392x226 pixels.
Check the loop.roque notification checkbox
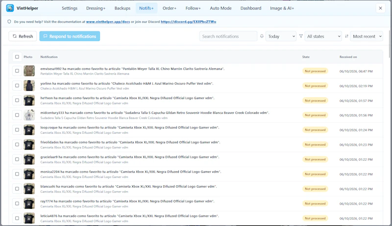click(x=17, y=130)
